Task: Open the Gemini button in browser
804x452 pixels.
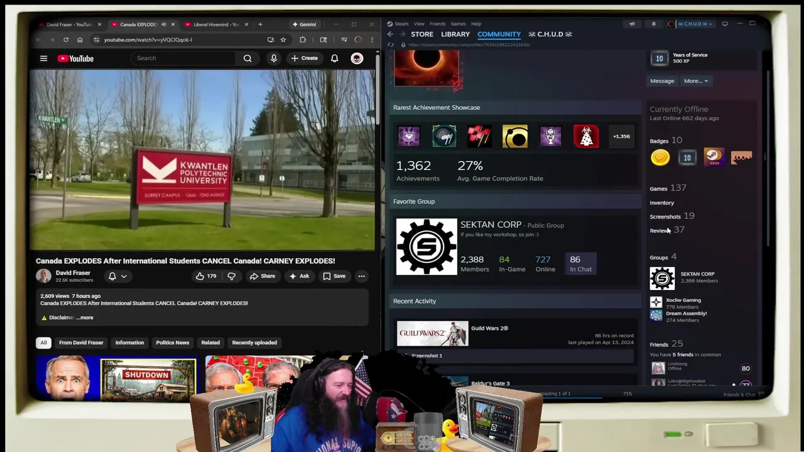Action: [304, 24]
